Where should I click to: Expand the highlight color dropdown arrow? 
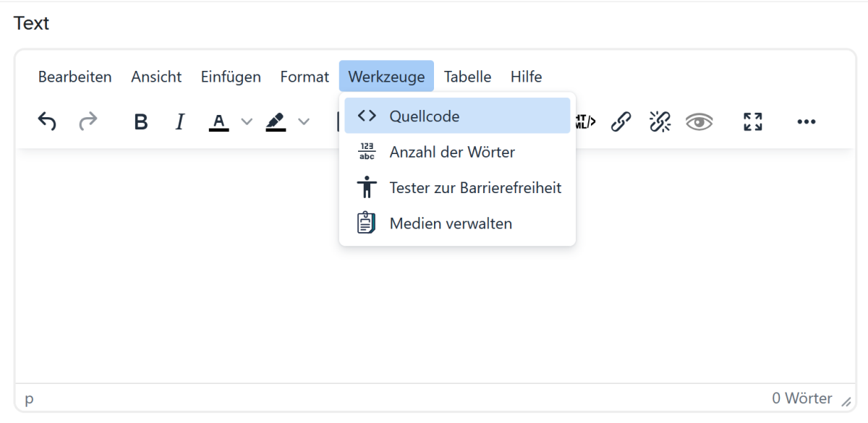coord(304,121)
